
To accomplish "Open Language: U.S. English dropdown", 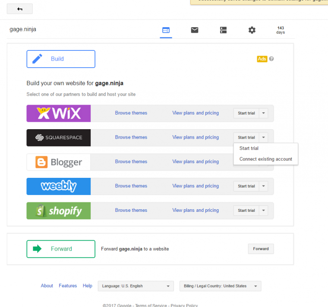I will 136,286.
